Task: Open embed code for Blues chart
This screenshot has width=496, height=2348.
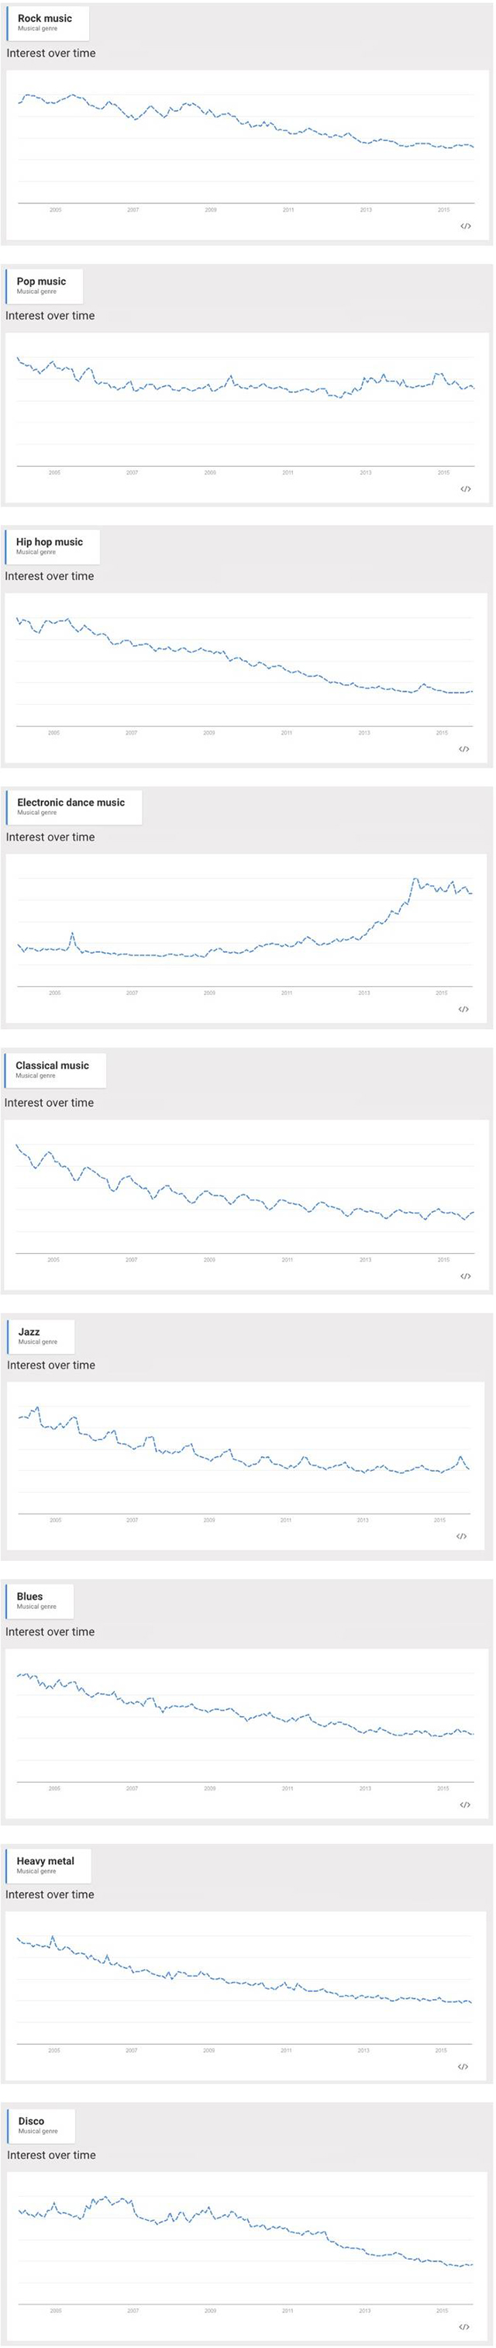Action: 465,1804
